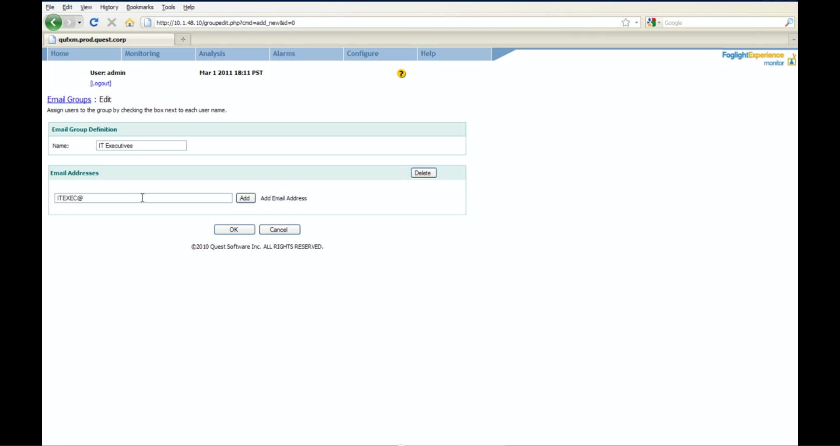Screen dimensions: 840x446
Task: Confirm with the OK button
Action: [x=234, y=230]
